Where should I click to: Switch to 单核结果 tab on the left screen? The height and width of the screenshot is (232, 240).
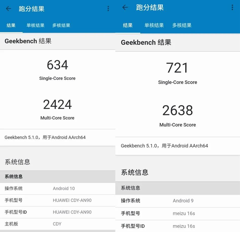(35, 25)
